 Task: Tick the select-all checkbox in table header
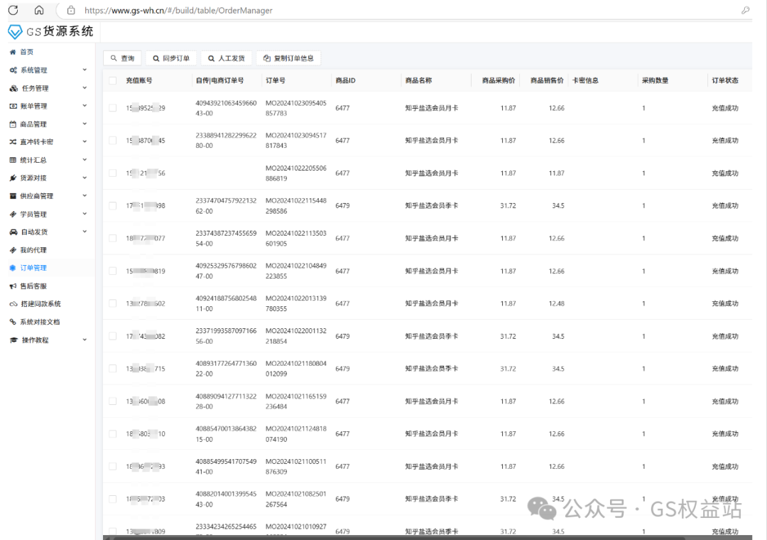coord(113,81)
